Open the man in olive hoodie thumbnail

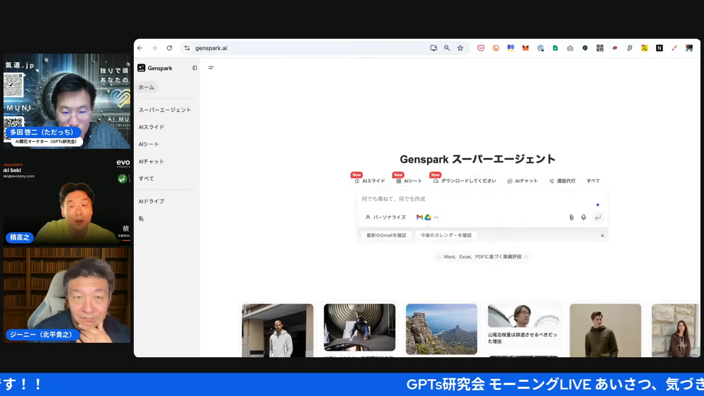point(605,330)
